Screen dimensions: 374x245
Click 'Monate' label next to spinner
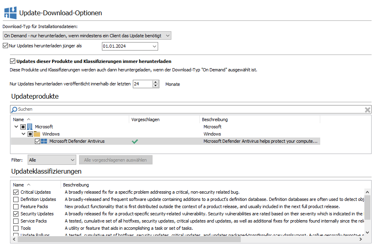[173, 84]
